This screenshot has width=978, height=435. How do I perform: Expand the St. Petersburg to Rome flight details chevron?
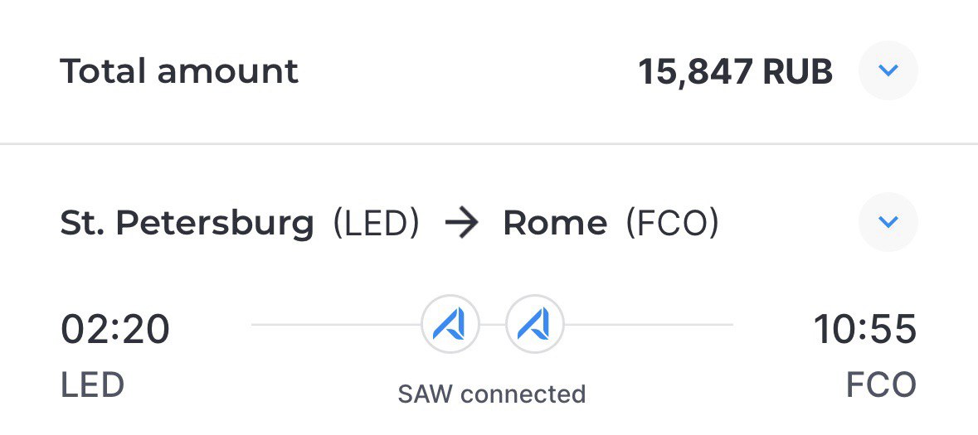[888, 222]
